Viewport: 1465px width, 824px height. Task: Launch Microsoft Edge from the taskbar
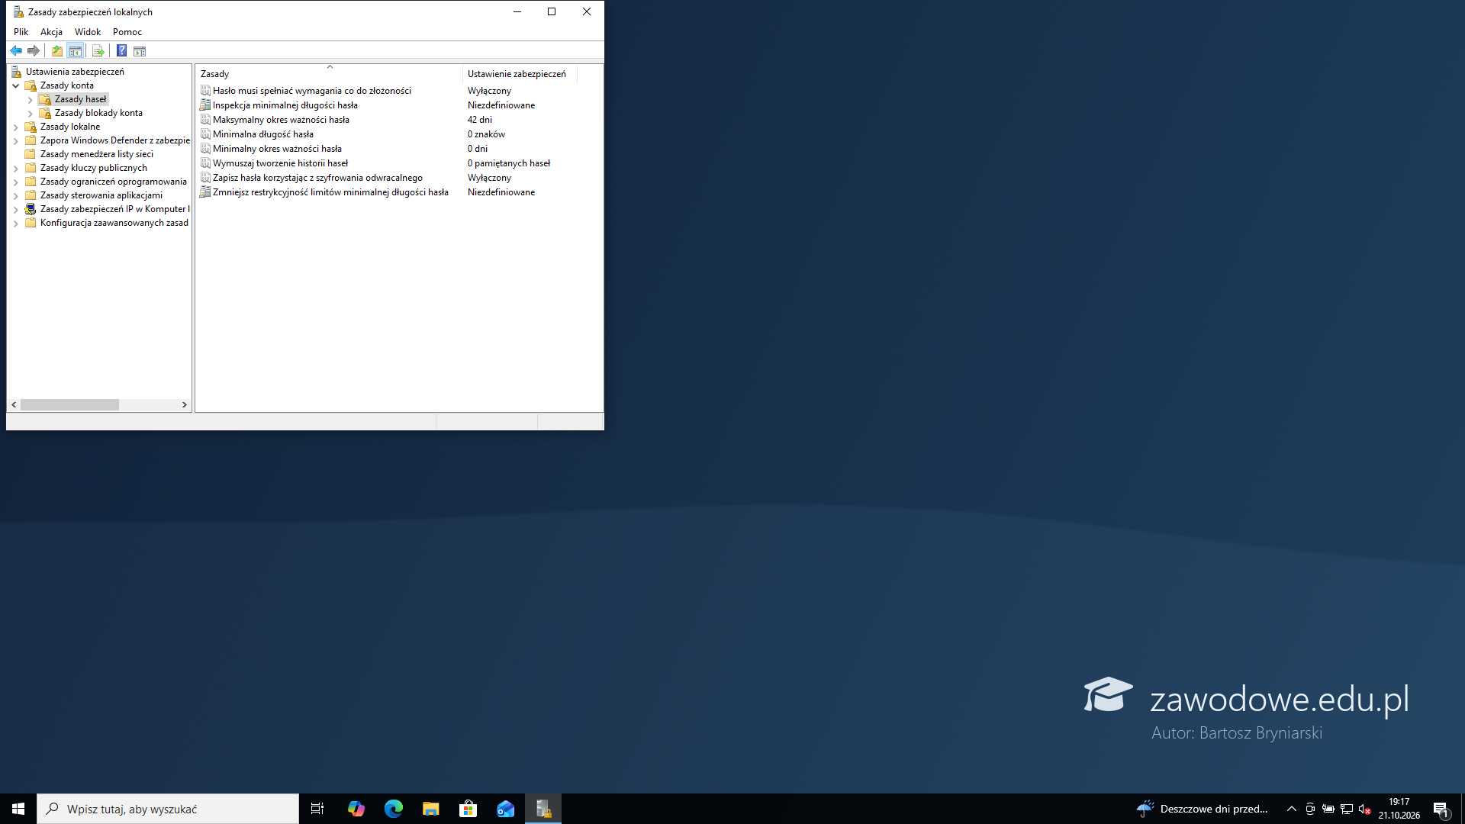(x=393, y=809)
